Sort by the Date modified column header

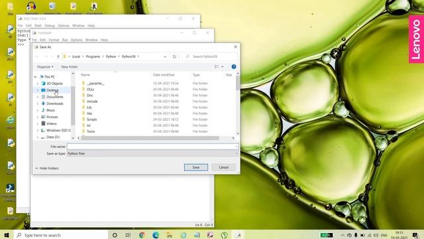tap(164, 75)
